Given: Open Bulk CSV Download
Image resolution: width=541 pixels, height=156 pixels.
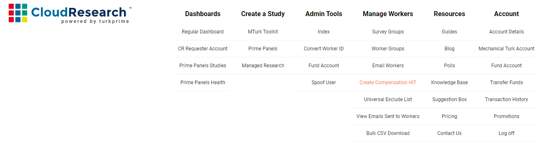Looking at the screenshot, I should tap(388, 133).
